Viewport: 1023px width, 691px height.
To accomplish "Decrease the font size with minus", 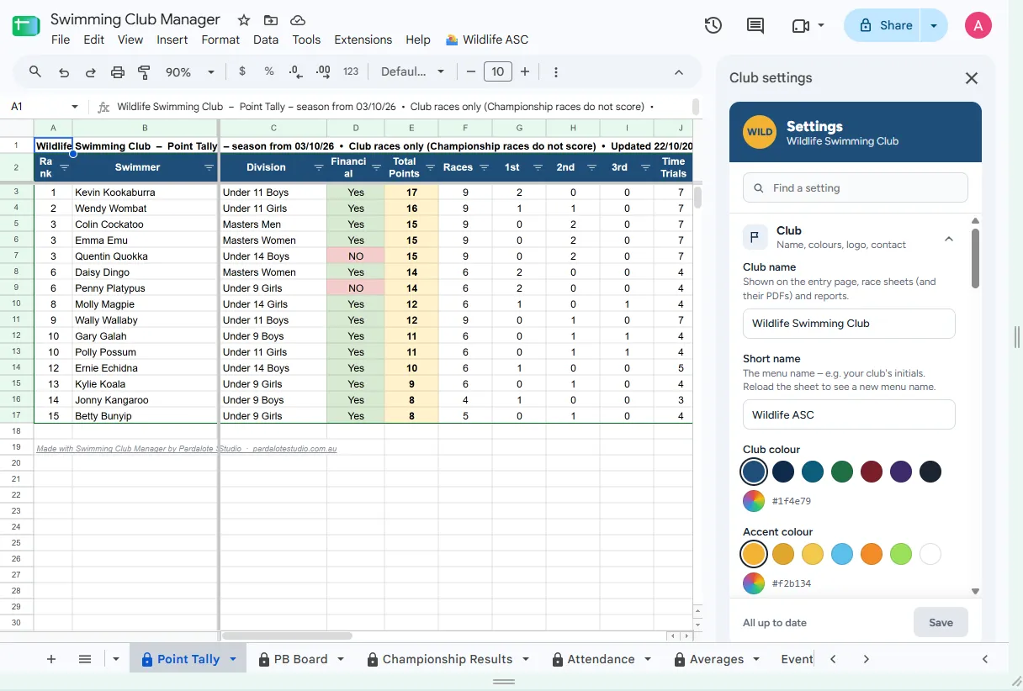I will pos(471,72).
